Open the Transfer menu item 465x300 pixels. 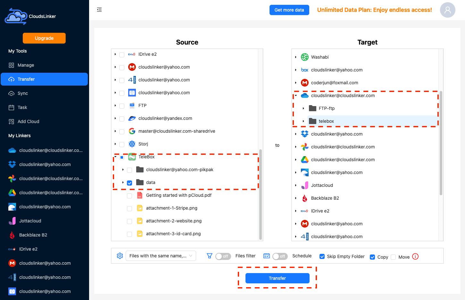click(x=44, y=79)
